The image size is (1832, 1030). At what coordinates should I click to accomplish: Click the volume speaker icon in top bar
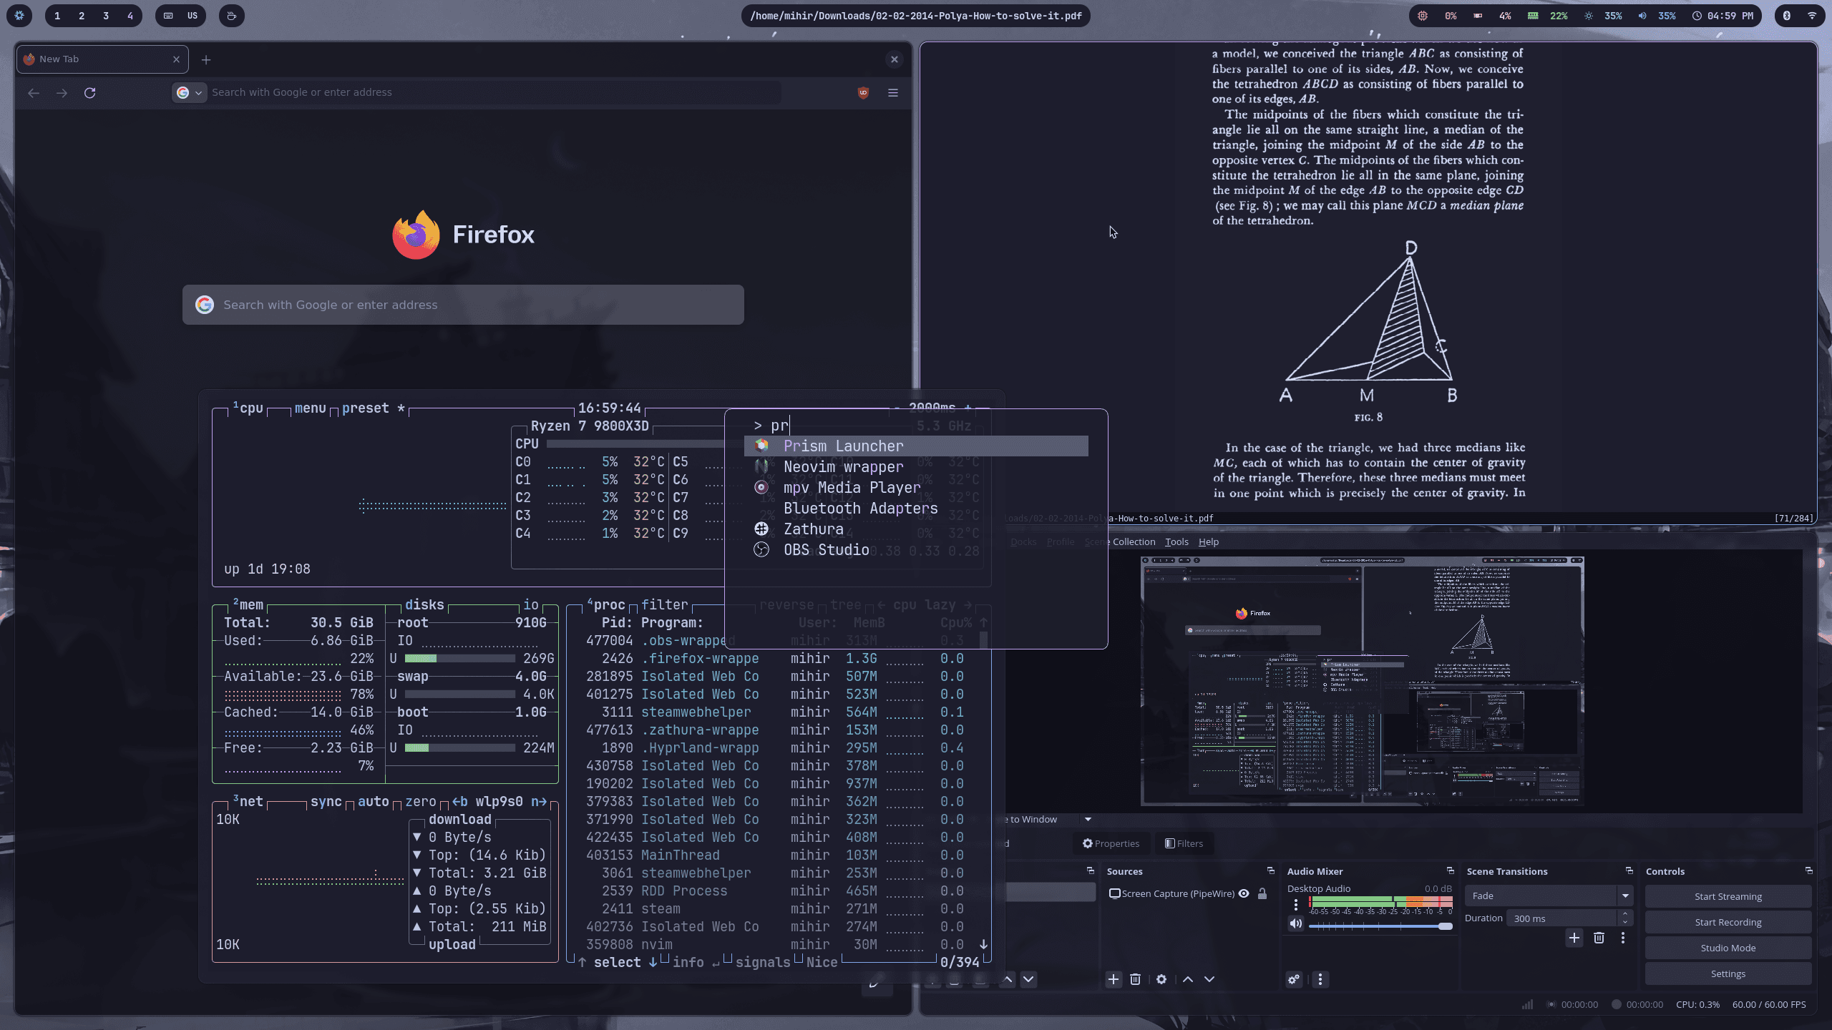point(1642,16)
